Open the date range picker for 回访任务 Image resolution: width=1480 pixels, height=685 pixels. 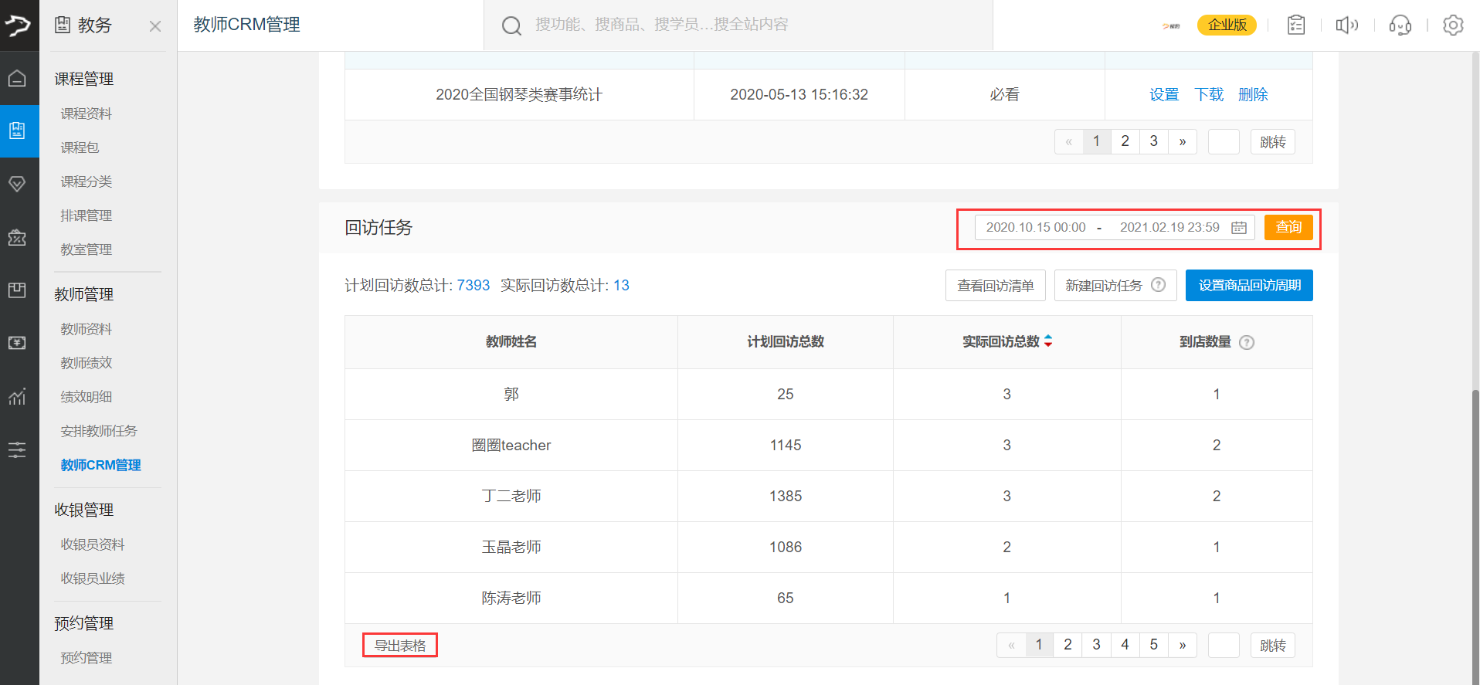[x=1112, y=228]
